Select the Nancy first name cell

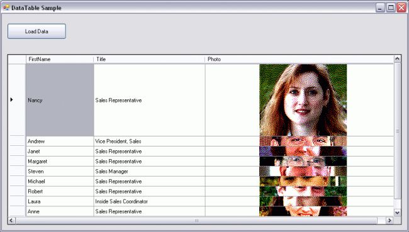[60, 100]
